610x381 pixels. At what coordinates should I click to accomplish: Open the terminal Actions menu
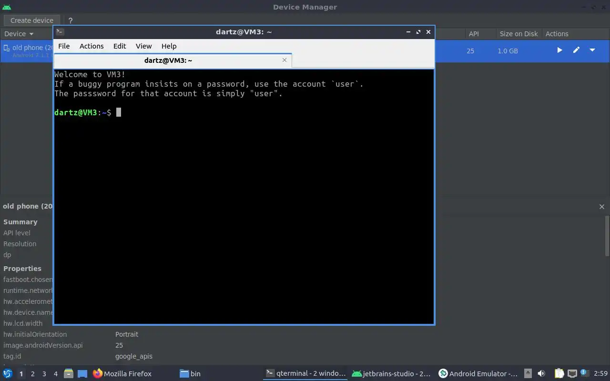(91, 46)
